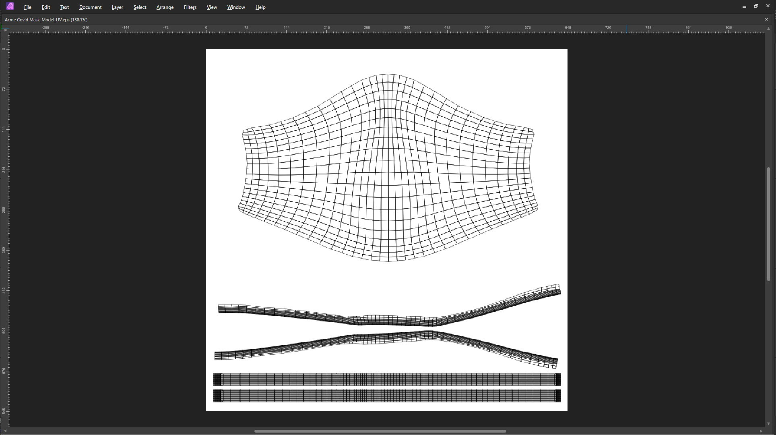Open the Window menu
The width and height of the screenshot is (776, 435).
tap(236, 7)
